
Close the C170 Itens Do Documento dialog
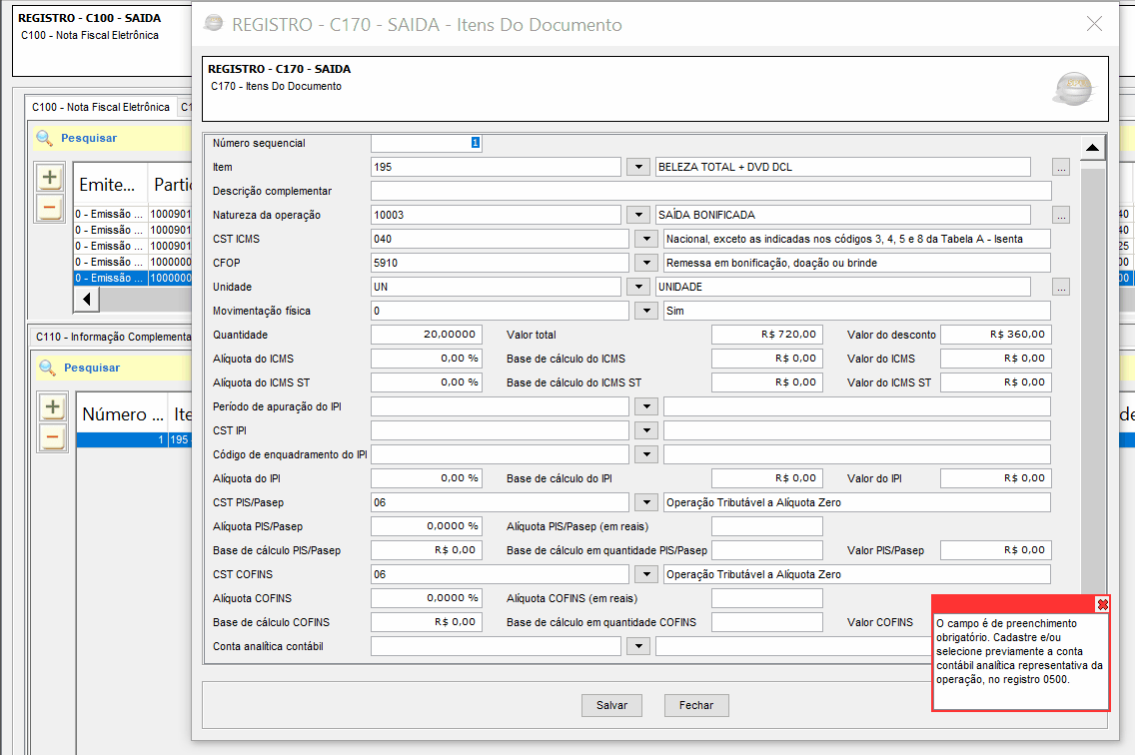click(1094, 24)
